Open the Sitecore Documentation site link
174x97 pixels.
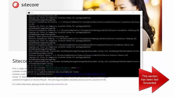pyautogui.click(x=56, y=84)
